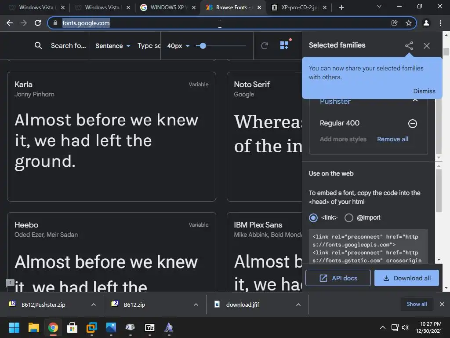The width and height of the screenshot is (450, 338).
Task: Click the browser forward arrow
Action: click(24, 23)
